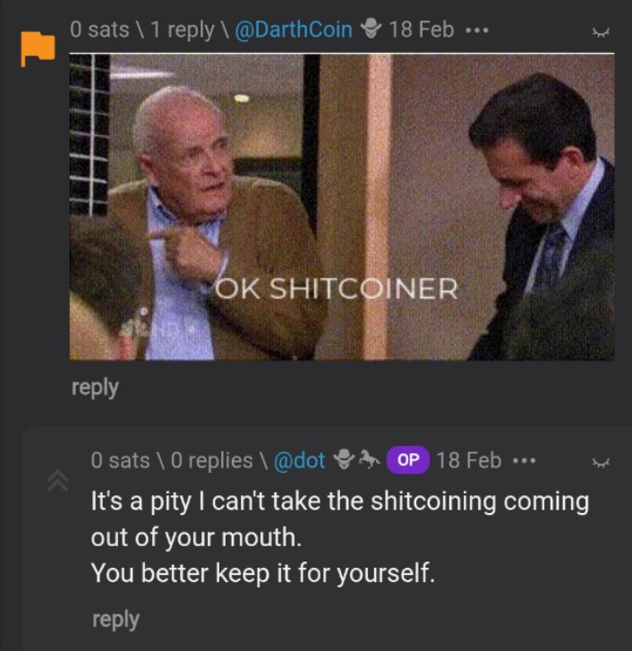This screenshot has width=632, height=651.
Task: Collapse DarthCoin's comment with the closed-eye icon
Action: (601, 32)
